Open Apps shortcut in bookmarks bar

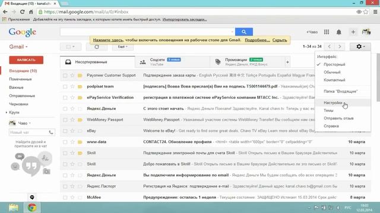[16, 20]
